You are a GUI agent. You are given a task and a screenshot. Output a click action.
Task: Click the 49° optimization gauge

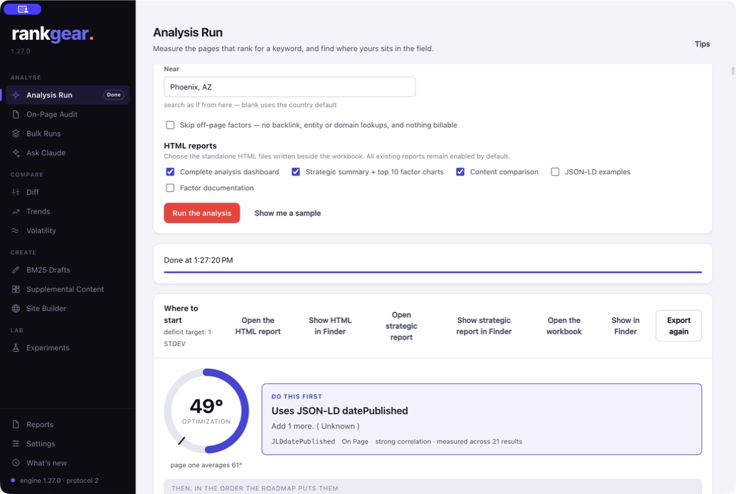tap(206, 411)
